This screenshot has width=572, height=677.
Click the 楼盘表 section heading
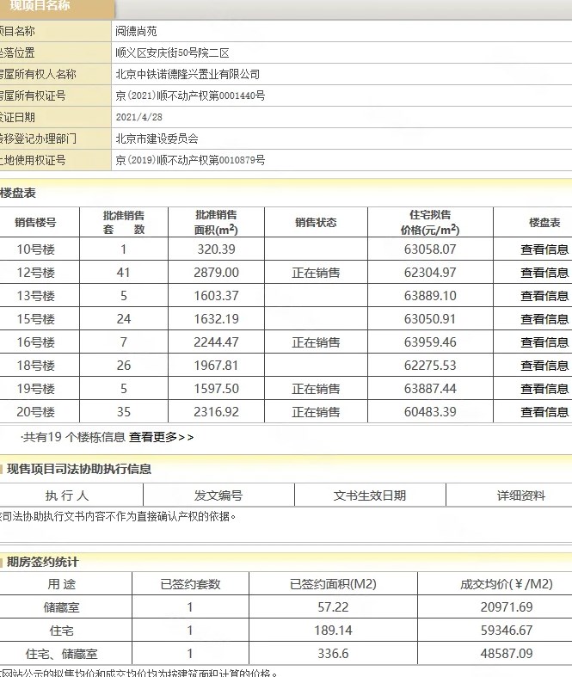coord(19,193)
